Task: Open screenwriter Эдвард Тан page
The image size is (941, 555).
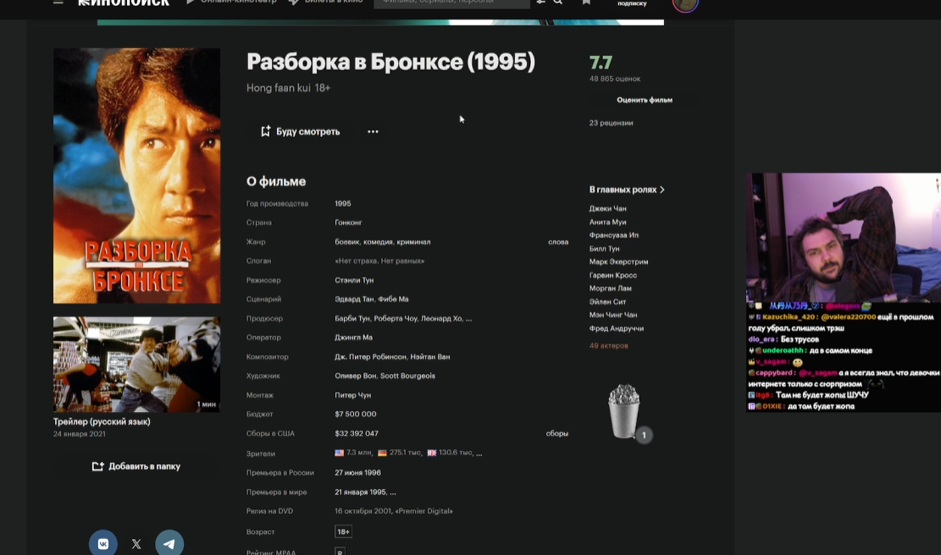Action: tap(354, 299)
